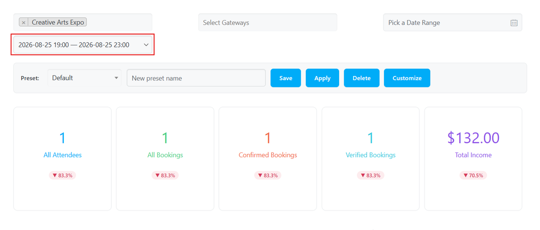Click the 70.5% decrease badge
The image size is (540, 230).
473,175
